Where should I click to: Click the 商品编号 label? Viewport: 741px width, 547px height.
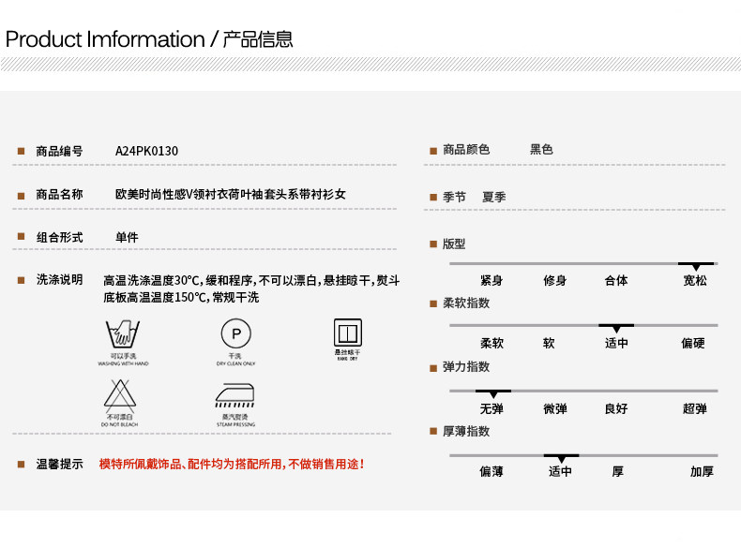tap(59, 151)
